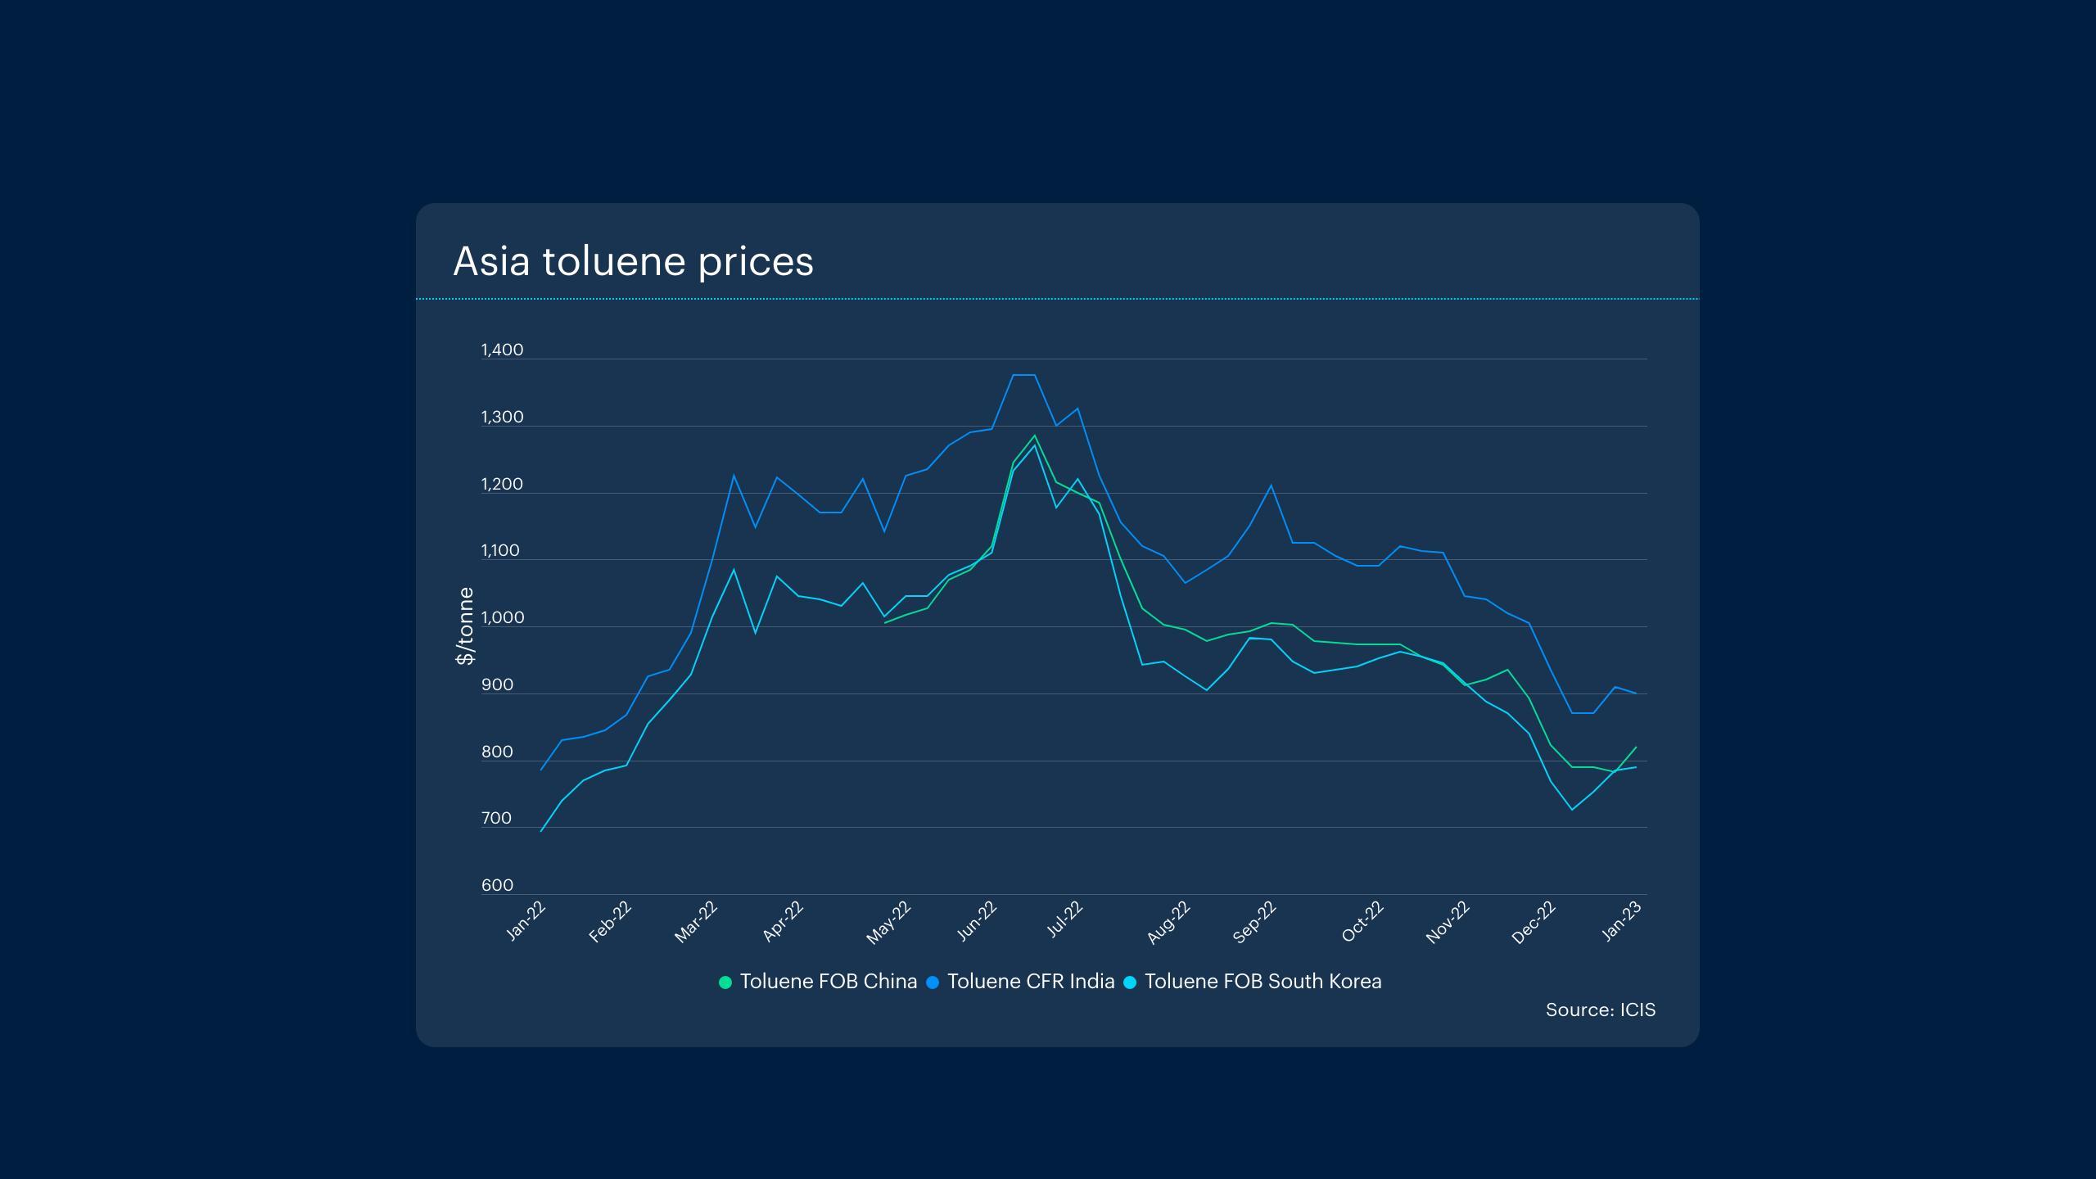This screenshot has height=1179, width=2096.
Task: Click the Apr-22 x-axis label
Action: 784,923
